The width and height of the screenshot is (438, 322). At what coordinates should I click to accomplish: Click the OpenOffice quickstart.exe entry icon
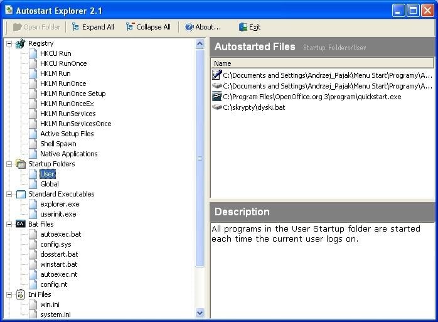[x=216, y=97]
